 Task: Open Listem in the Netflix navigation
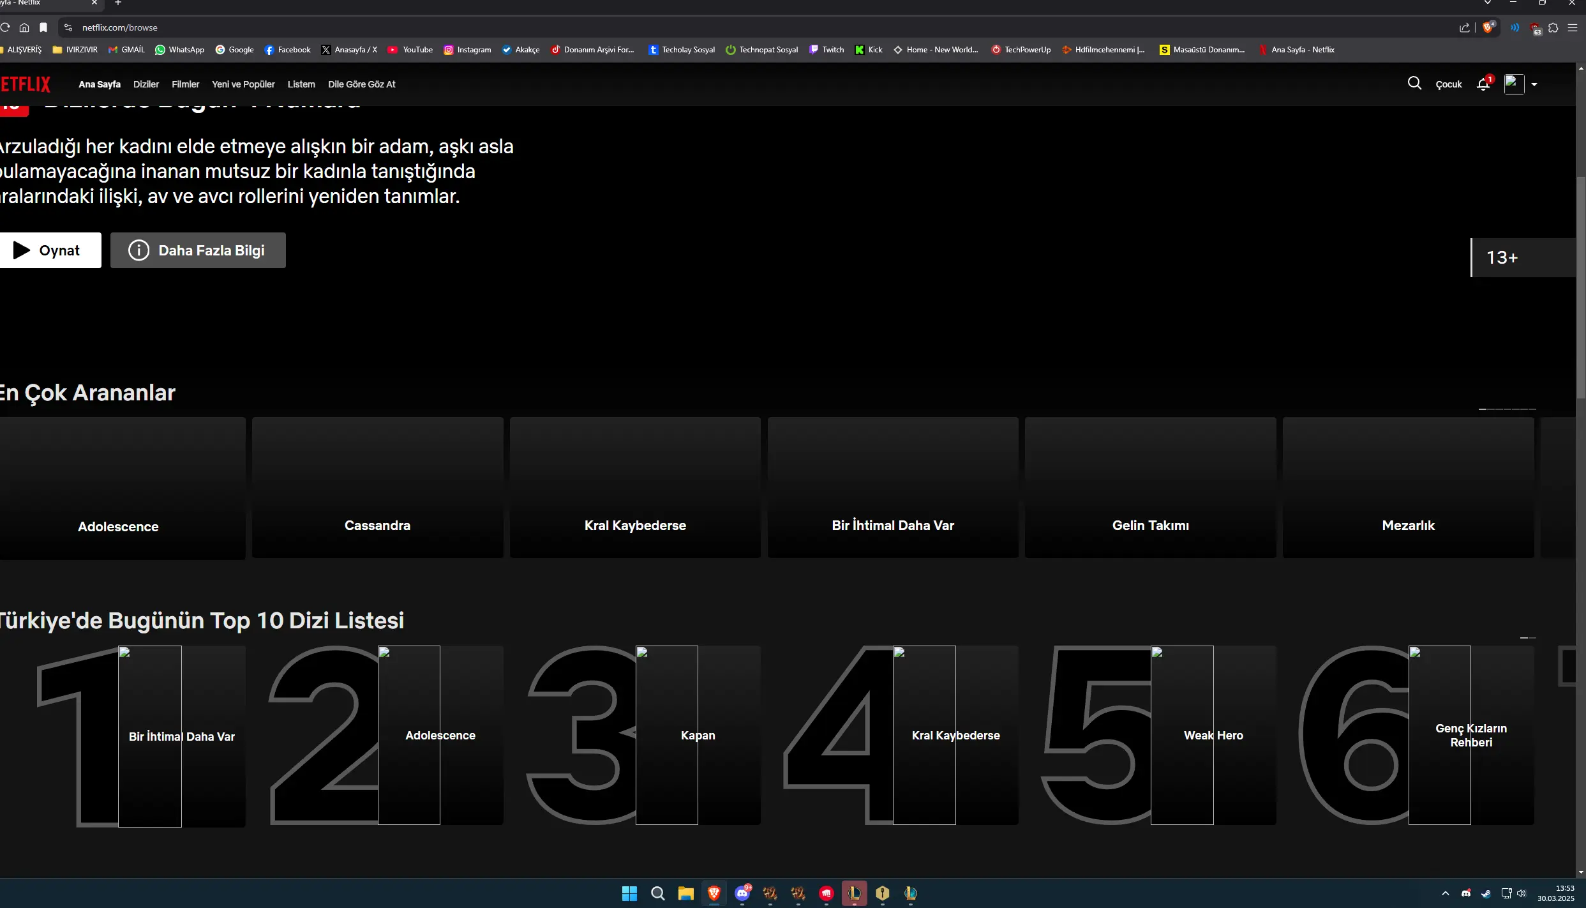pos(301,84)
